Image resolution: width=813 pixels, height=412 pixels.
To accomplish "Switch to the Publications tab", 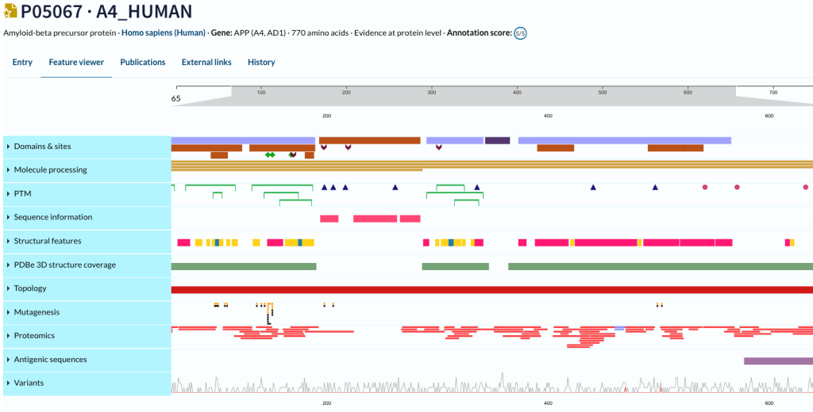I will click(x=143, y=62).
